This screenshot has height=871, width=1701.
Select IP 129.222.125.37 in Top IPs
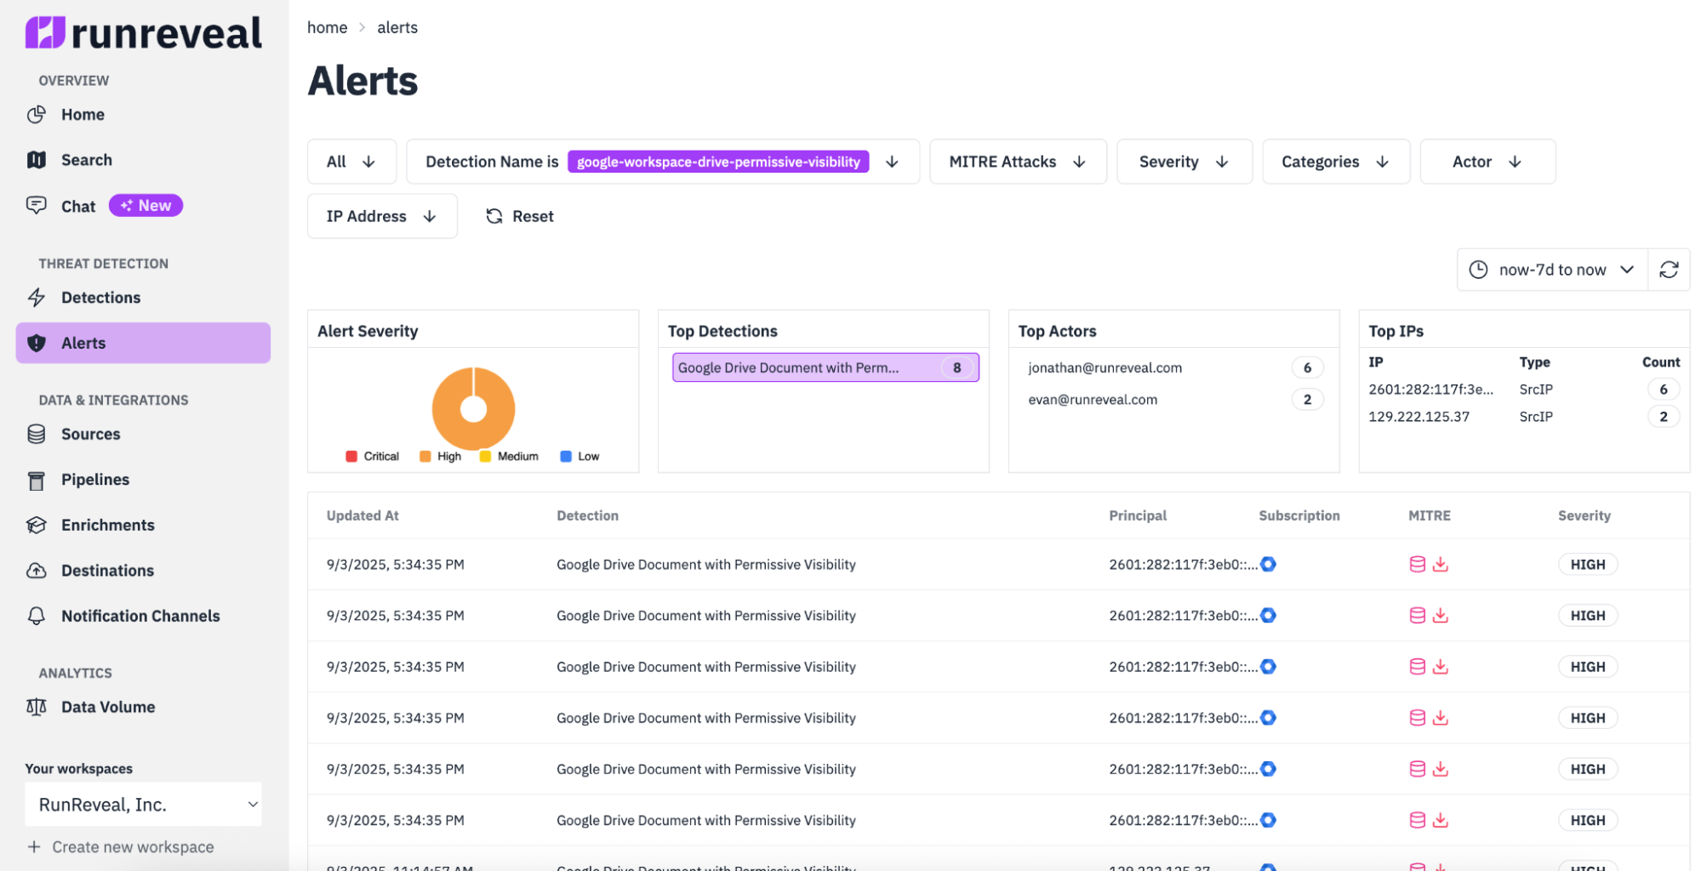pyautogui.click(x=1418, y=417)
